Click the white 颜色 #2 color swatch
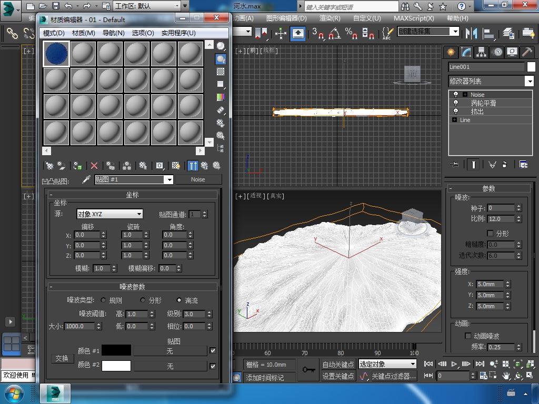 [116, 365]
